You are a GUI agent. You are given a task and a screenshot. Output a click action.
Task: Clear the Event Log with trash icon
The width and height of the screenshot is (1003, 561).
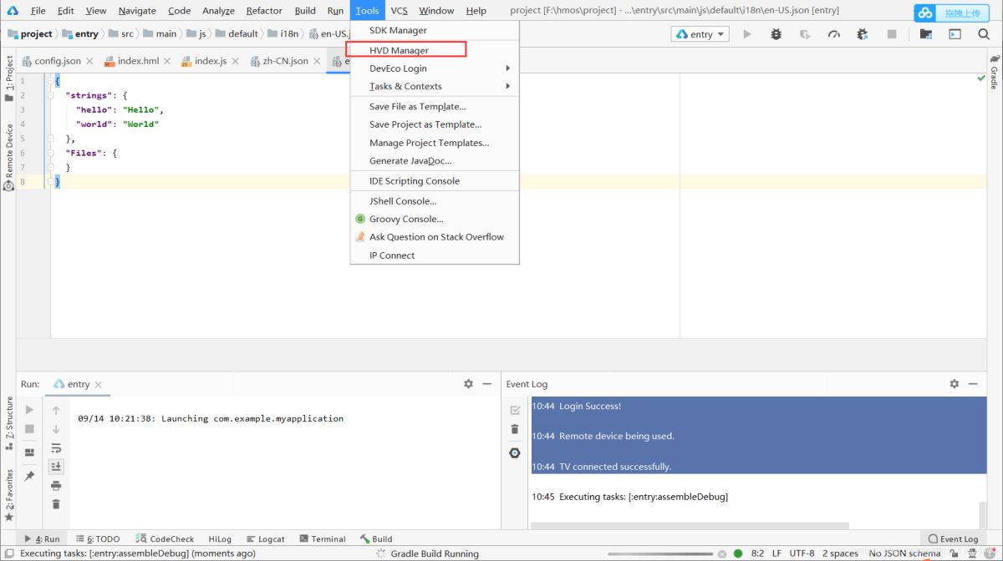[515, 429]
